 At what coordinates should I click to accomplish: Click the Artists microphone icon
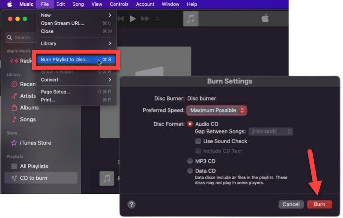(14, 96)
